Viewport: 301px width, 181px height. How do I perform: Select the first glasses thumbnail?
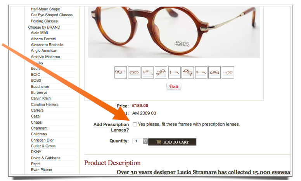(121, 72)
